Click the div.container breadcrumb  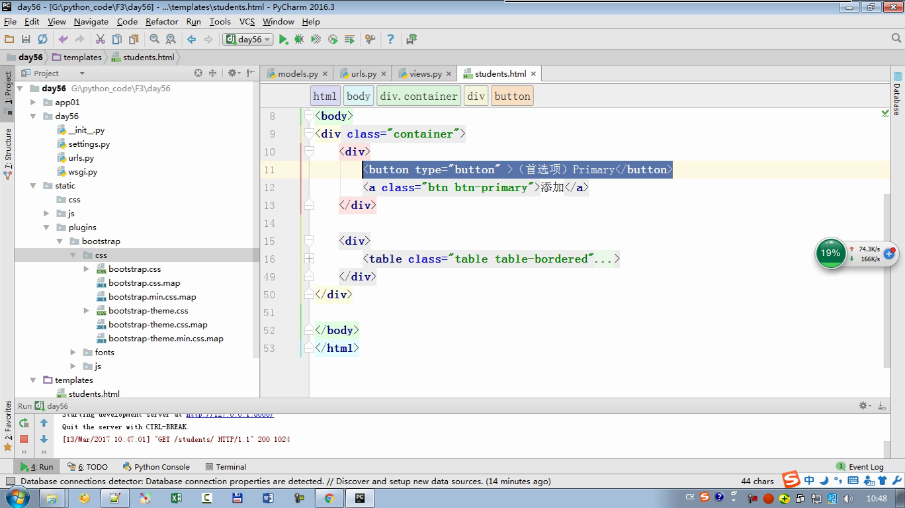(419, 97)
